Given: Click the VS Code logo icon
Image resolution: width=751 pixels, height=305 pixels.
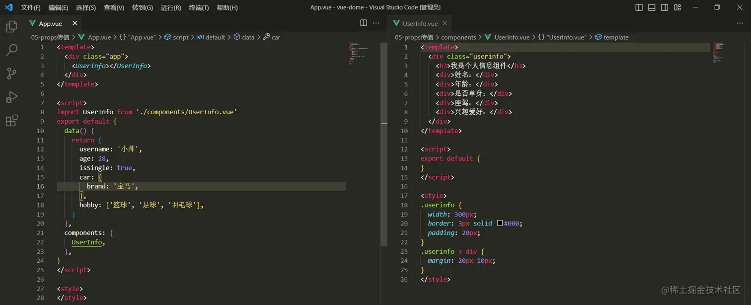Looking at the screenshot, I should click(8, 7).
